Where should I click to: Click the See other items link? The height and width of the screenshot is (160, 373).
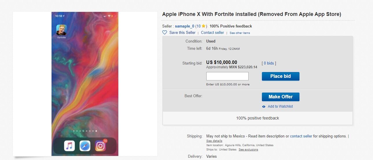[x=240, y=33]
